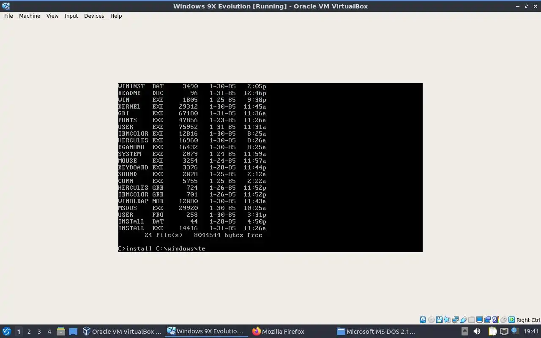Click the VirtualBox window title bar icon
Image resolution: width=541 pixels, height=338 pixels.
pos(5,6)
